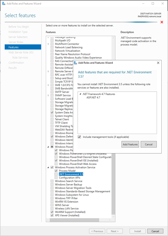Viewport: 168px width, 236px height.
Task: Click features list horizontal scrollbar thumb
Action: (x=74, y=220)
